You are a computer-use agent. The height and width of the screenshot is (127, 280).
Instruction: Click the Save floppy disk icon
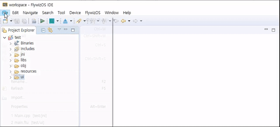17,21
